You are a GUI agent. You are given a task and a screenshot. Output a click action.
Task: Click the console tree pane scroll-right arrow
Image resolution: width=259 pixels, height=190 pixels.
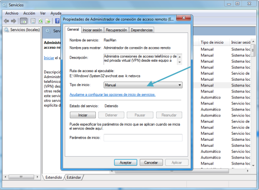point(37,177)
